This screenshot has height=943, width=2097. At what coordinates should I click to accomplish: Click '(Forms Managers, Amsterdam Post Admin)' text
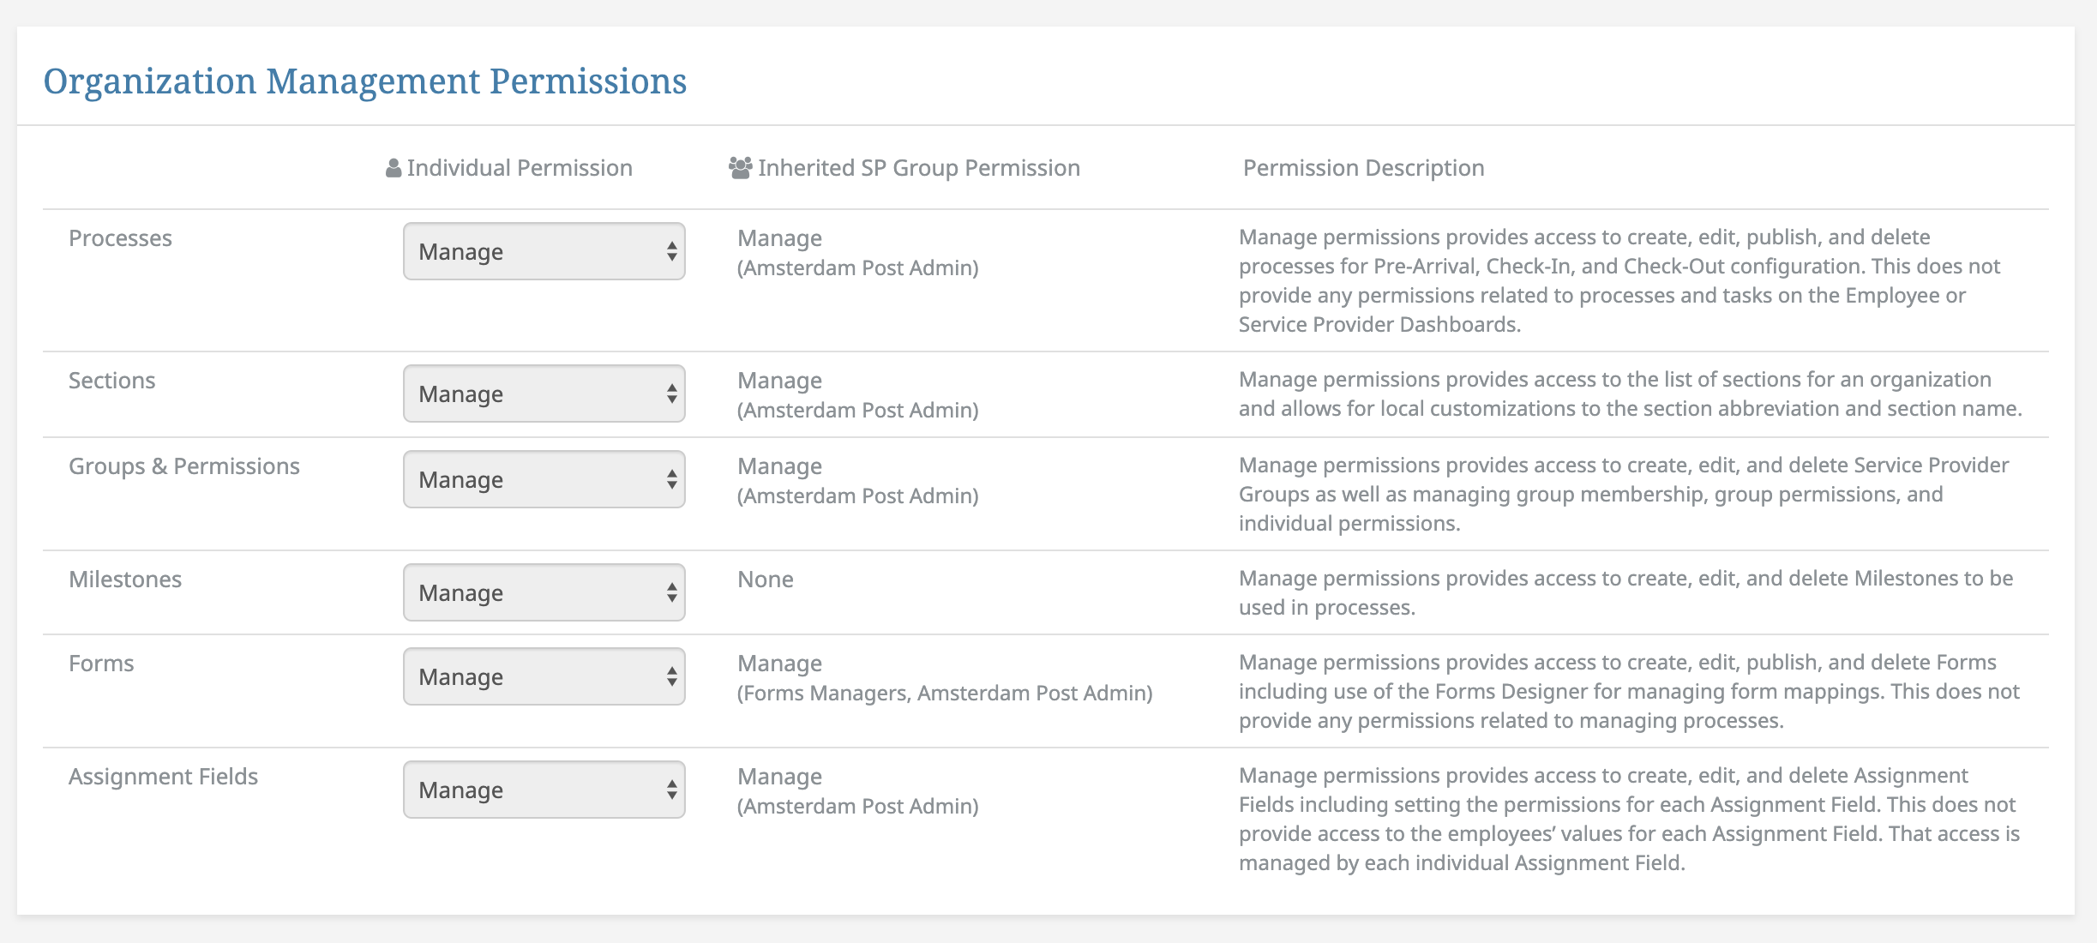[x=945, y=693]
